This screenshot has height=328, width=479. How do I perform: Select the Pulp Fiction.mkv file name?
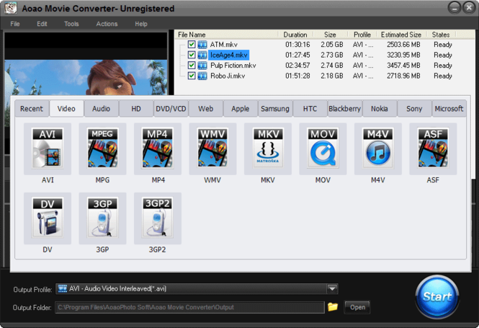click(x=233, y=66)
